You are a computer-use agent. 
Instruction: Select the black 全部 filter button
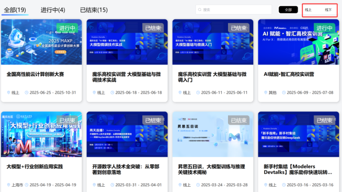pyautogui.click(x=288, y=10)
